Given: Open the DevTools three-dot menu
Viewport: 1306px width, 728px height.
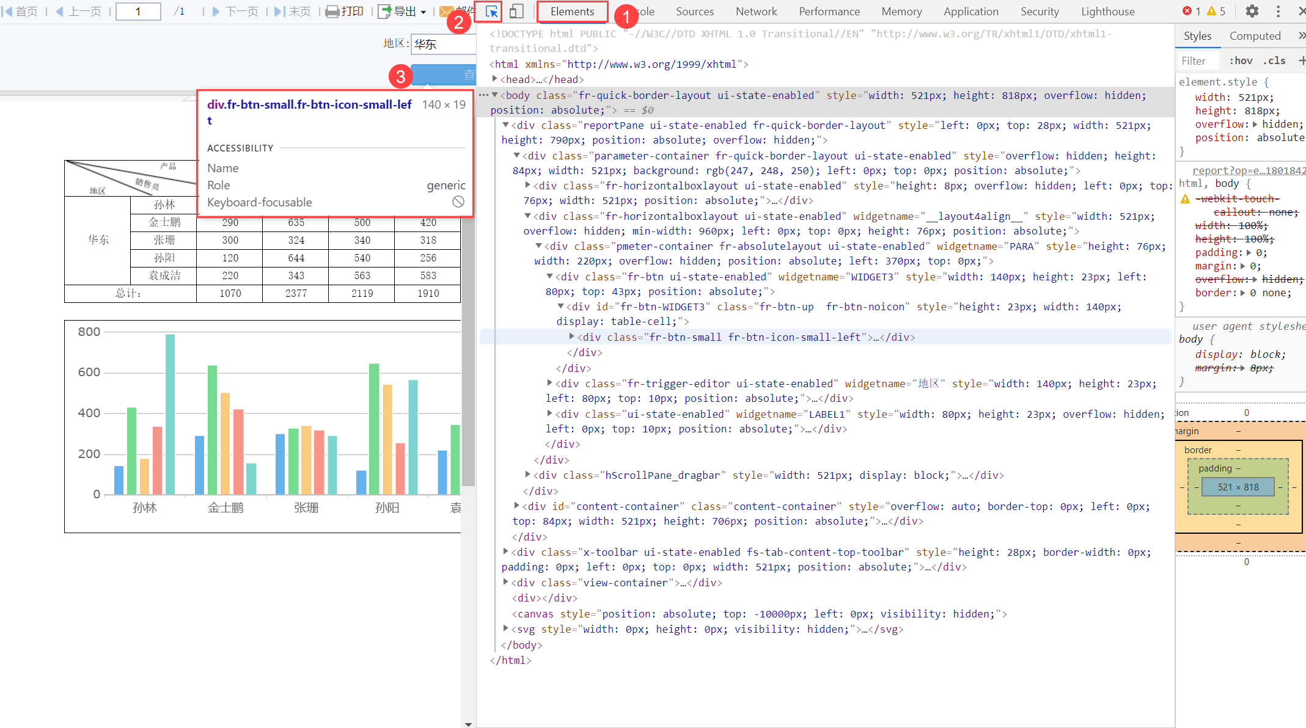Looking at the screenshot, I should pyautogui.click(x=1278, y=12).
